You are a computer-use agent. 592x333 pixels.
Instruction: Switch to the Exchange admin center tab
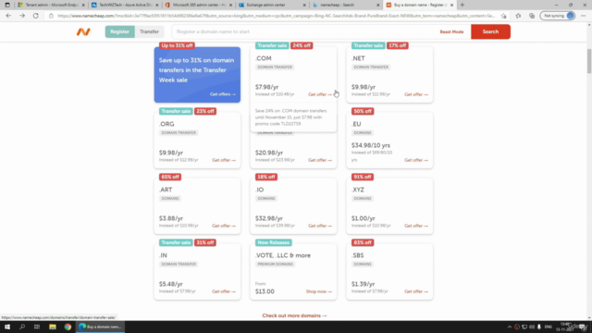pyautogui.click(x=272, y=5)
